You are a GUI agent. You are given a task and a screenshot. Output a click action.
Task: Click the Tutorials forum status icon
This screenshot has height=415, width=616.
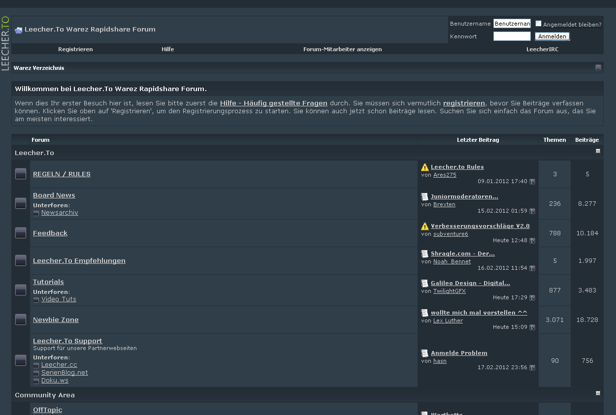[x=21, y=290]
